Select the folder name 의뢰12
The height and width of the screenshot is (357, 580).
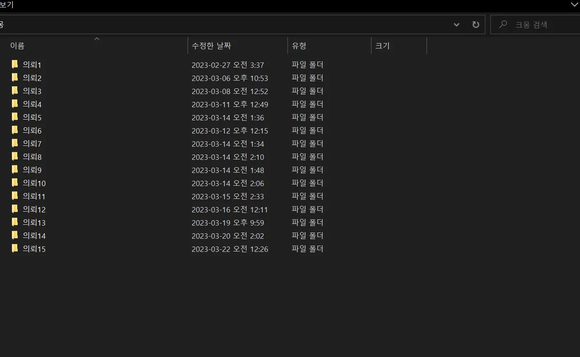(34, 210)
